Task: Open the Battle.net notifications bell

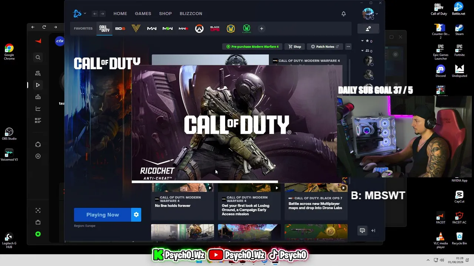Action: [x=344, y=14]
